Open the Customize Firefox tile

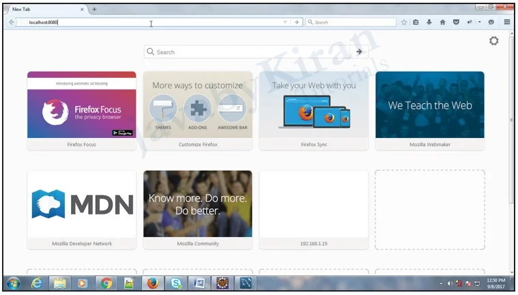pyautogui.click(x=197, y=111)
